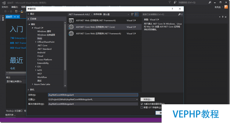Select the Cloud category
The height and width of the screenshot is (123, 230).
click(x=40, y=56)
